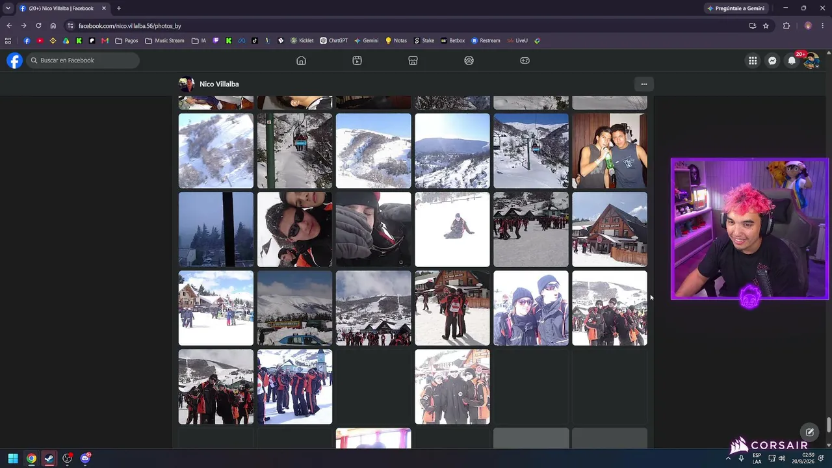The image size is (832, 468).
Task: Open a new browser tab
Action: [x=118, y=8]
